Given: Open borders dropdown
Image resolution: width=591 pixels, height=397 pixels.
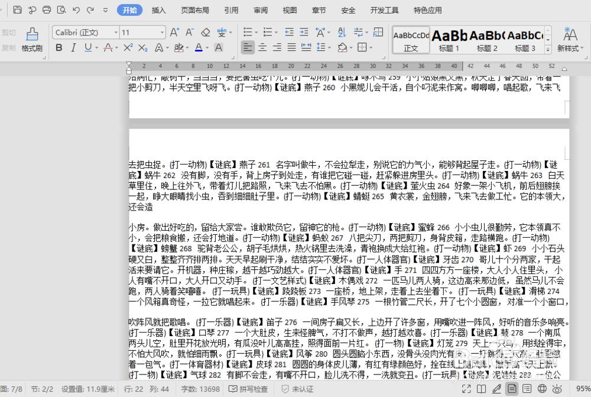Looking at the screenshot, I should [x=371, y=48].
